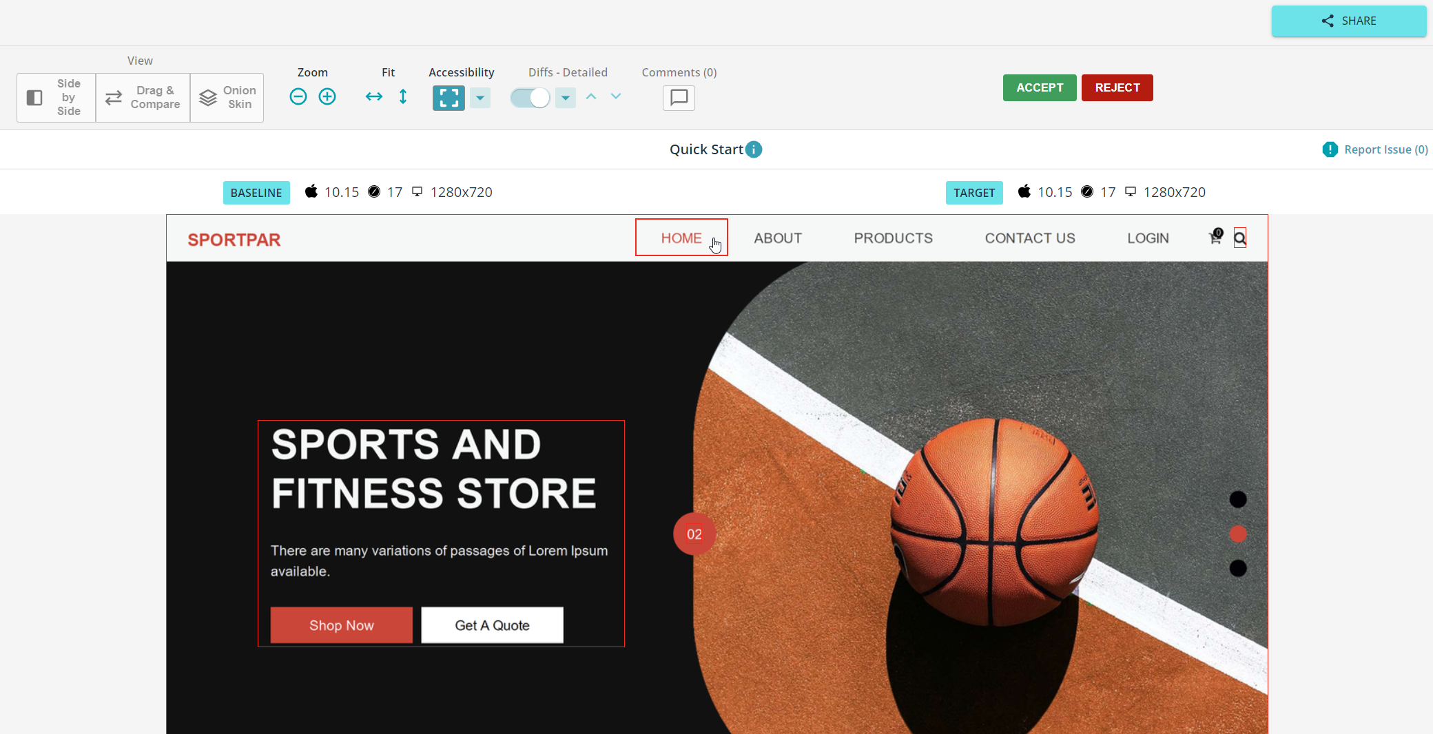The image size is (1433, 734).
Task: Switch to Onion Skin view
Action: pyautogui.click(x=227, y=98)
